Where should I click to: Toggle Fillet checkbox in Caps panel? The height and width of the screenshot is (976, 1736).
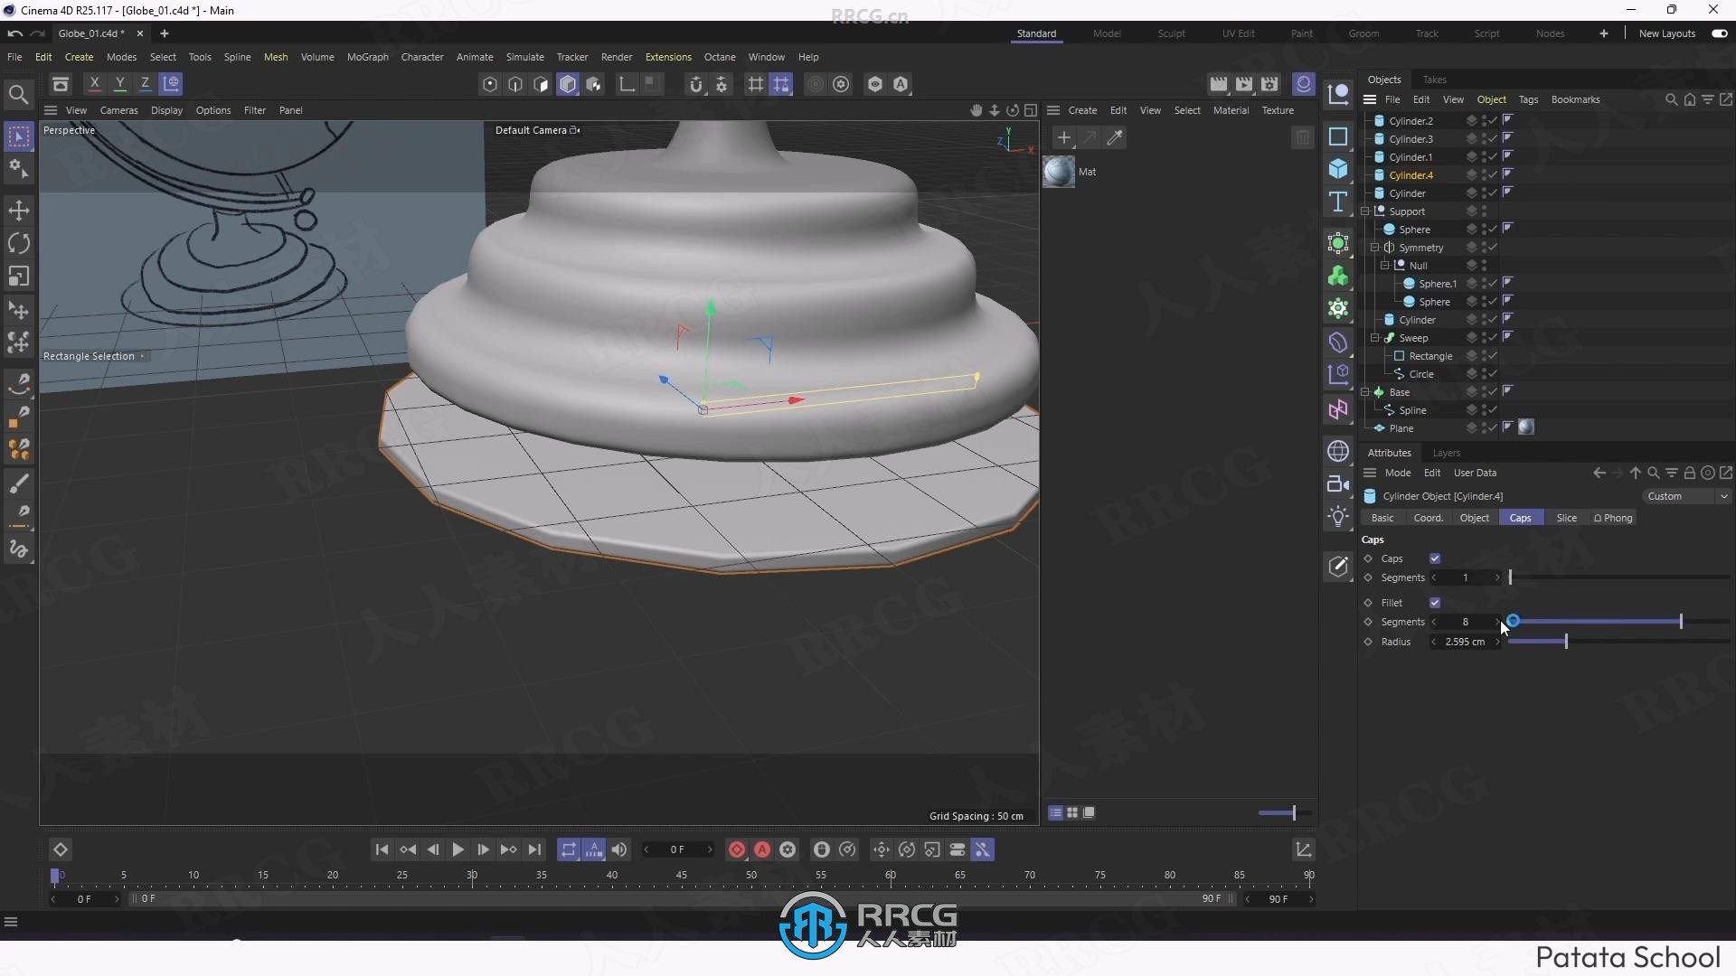[1436, 602]
